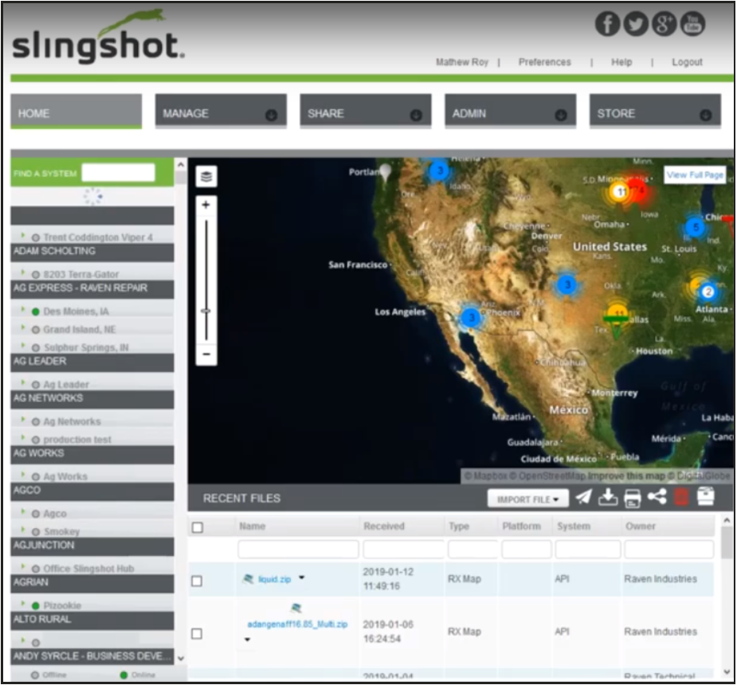Go to the HOME tab
The image size is (737, 685).
click(x=76, y=112)
